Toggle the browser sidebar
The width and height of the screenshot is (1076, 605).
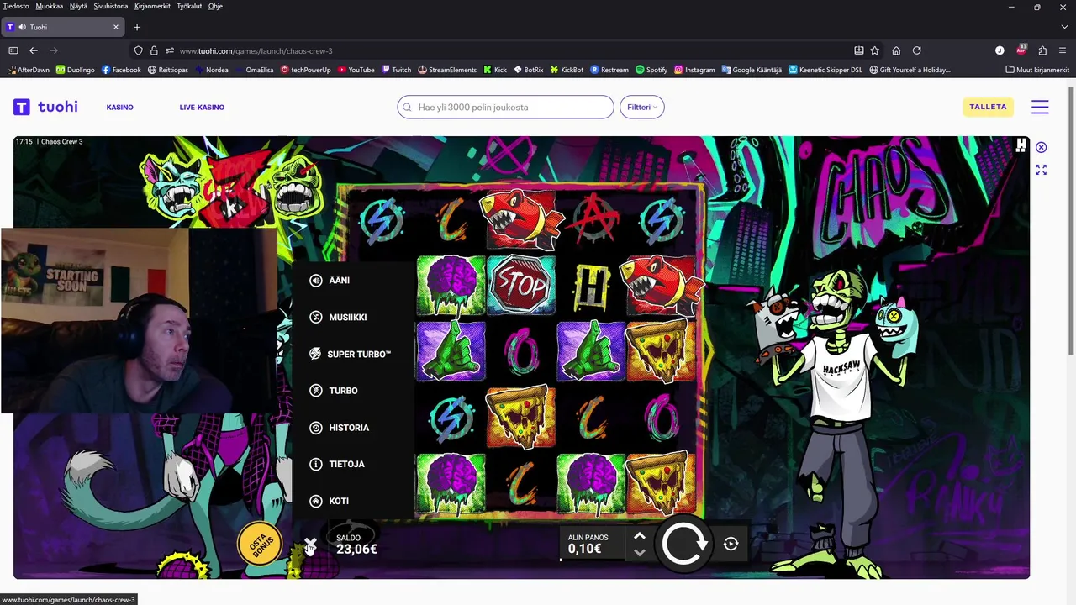pos(13,50)
